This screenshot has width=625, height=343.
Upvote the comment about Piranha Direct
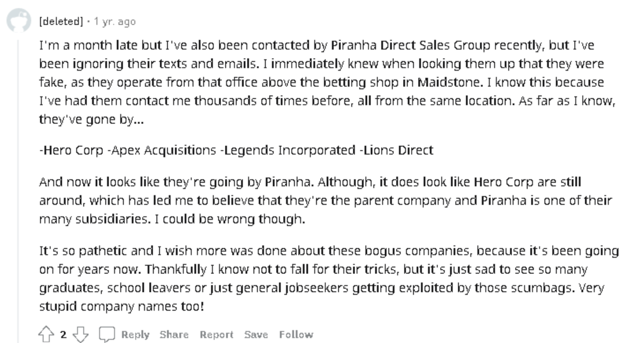46,334
